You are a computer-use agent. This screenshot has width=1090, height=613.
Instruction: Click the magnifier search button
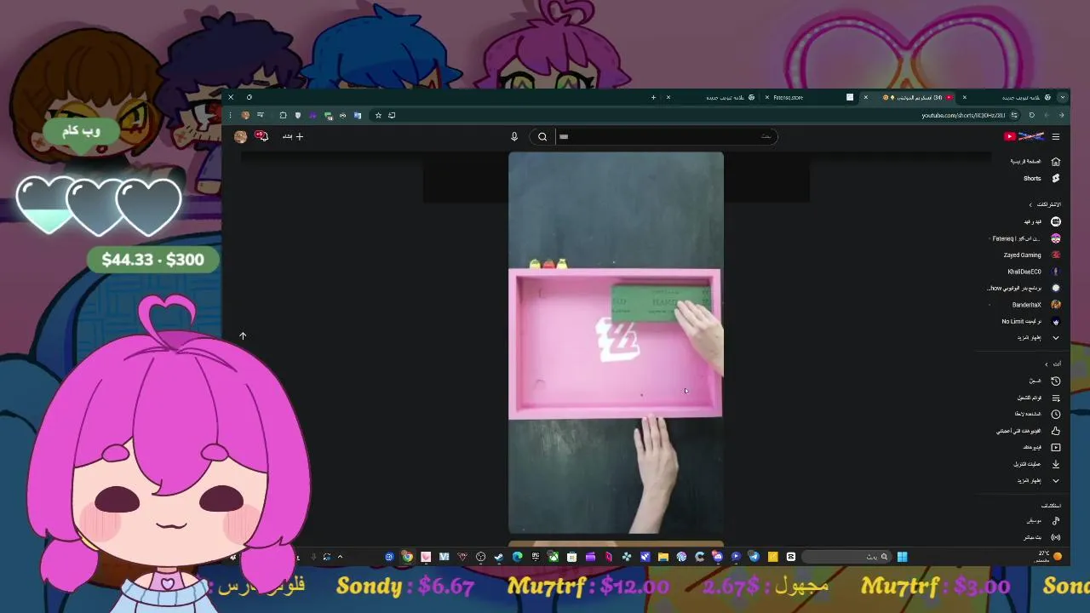(542, 136)
